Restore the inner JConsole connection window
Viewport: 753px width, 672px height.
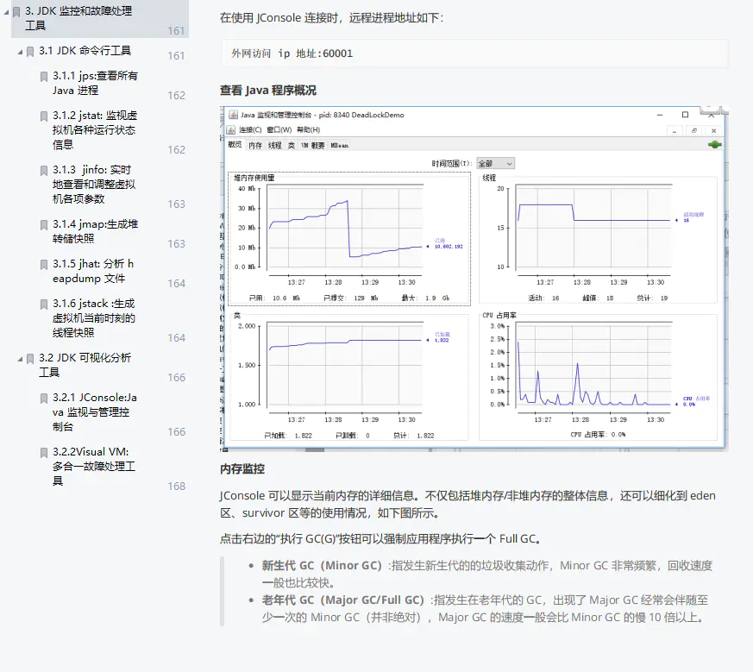tap(694, 130)
